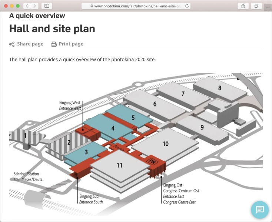Click the Share page link
The height and width of the screenshot is (222, 272).
(30, 44)
